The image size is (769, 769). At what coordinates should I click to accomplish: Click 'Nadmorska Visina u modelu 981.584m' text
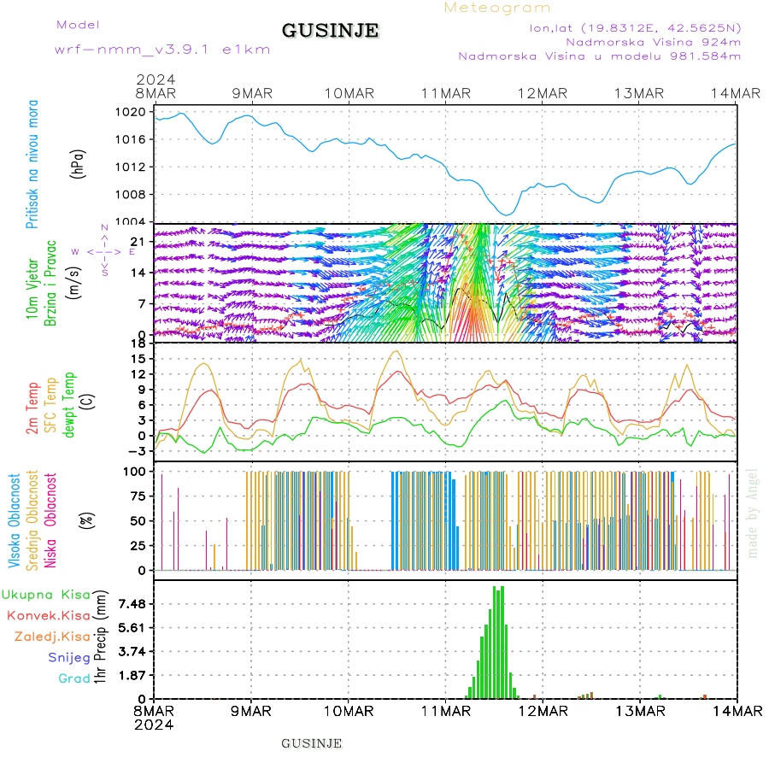(x=599, y=56)
